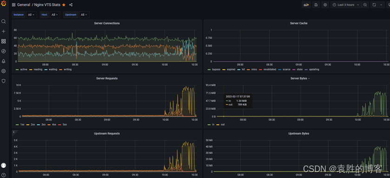The width and height of the screenshot is (390, 178).
Task: Open the user profile avatar
Action: [x=3, y=165]
